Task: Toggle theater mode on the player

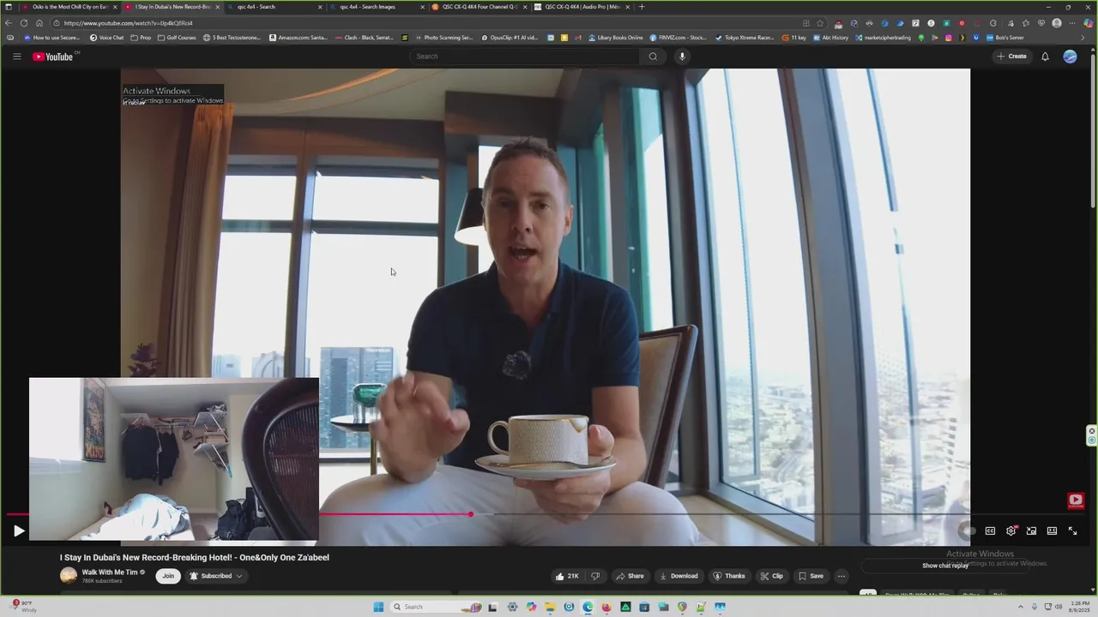Action: pyautogui.click(x=1052, y=531)
